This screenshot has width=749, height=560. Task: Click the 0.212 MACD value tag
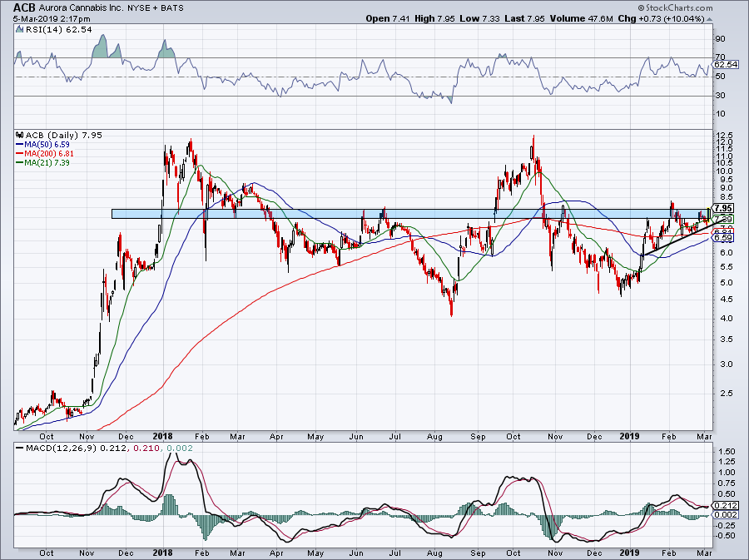tap(724, 505)
